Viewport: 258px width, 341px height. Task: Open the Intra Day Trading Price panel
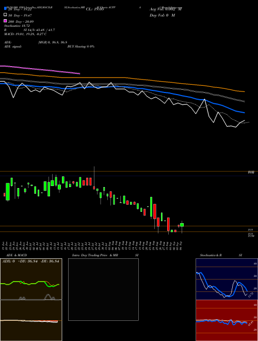(103, 289)
